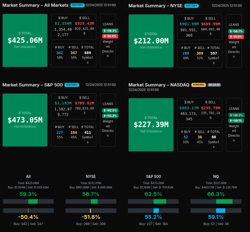Select the $212.00M NYSE net imbalance tile
The image size is (250, 232).
(151, 41)
